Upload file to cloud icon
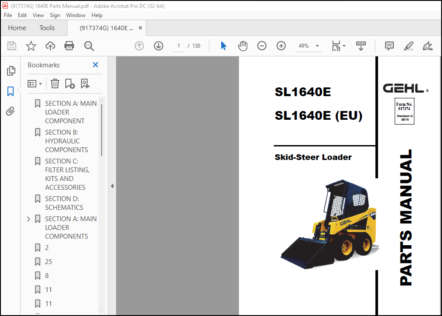This screenshot has width=442, height=316. (50, 46)
